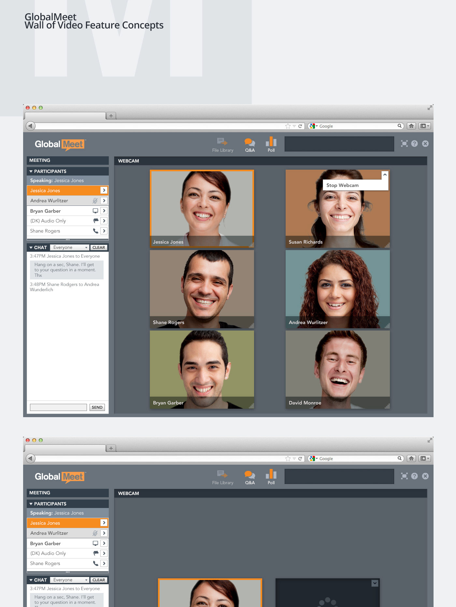This screenshot has height=607, width=456.
Task: Click '3:47PM Jessica Jones to Everyone' in top chat
Action: coord(65,256)
